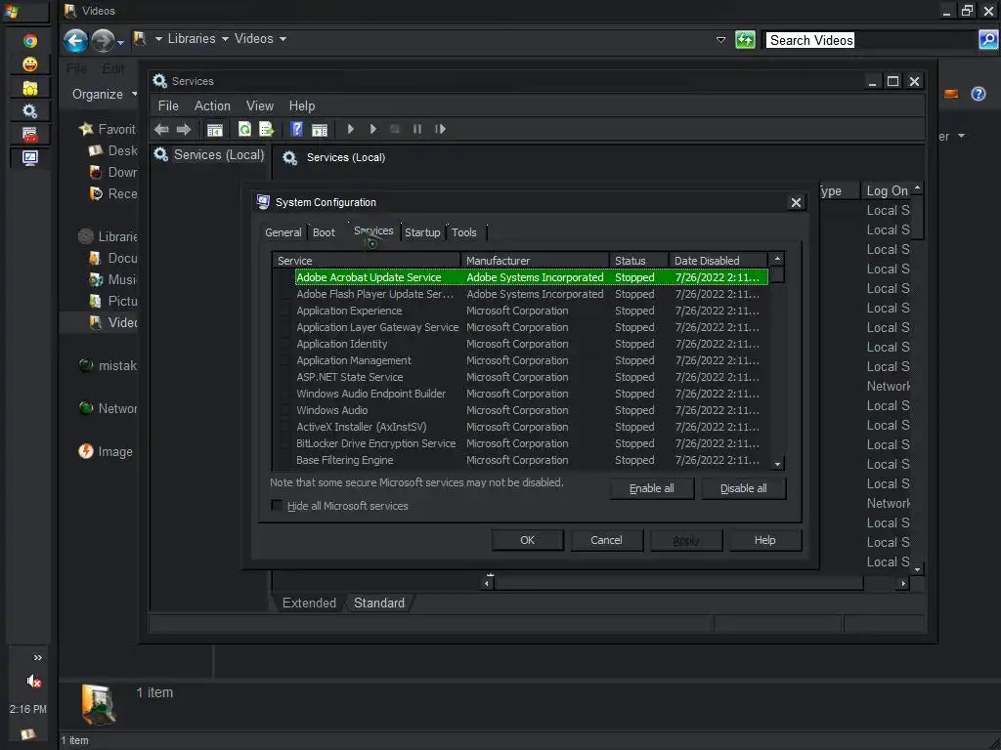Click Enable all button
Image resolution: width=1001 pixels, height=750 pixels.
click(x=652, y=488)
